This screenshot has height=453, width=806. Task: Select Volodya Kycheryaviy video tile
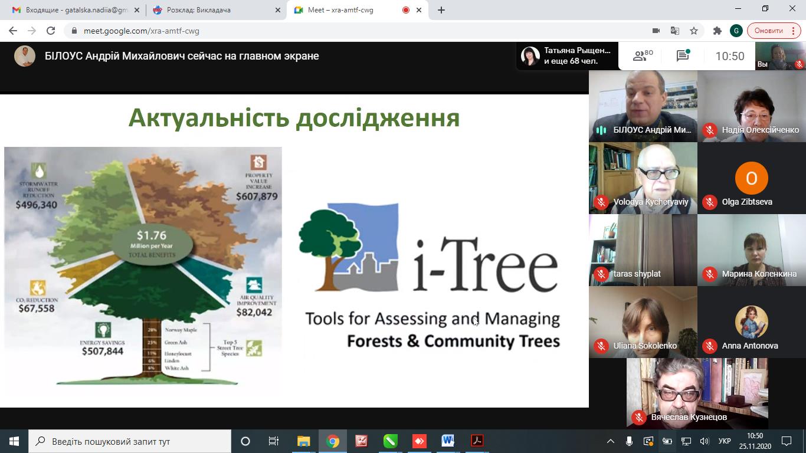(643, 178)
